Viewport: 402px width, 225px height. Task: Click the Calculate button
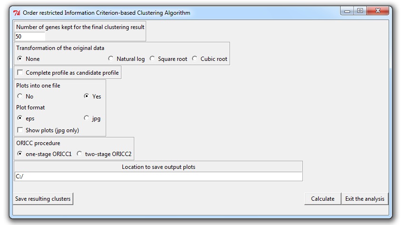point(322,199)
